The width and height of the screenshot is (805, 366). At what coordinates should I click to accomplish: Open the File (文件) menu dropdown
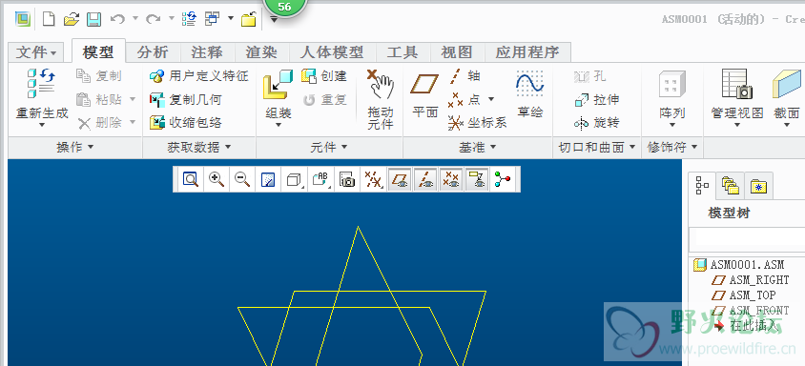(36, 52)
